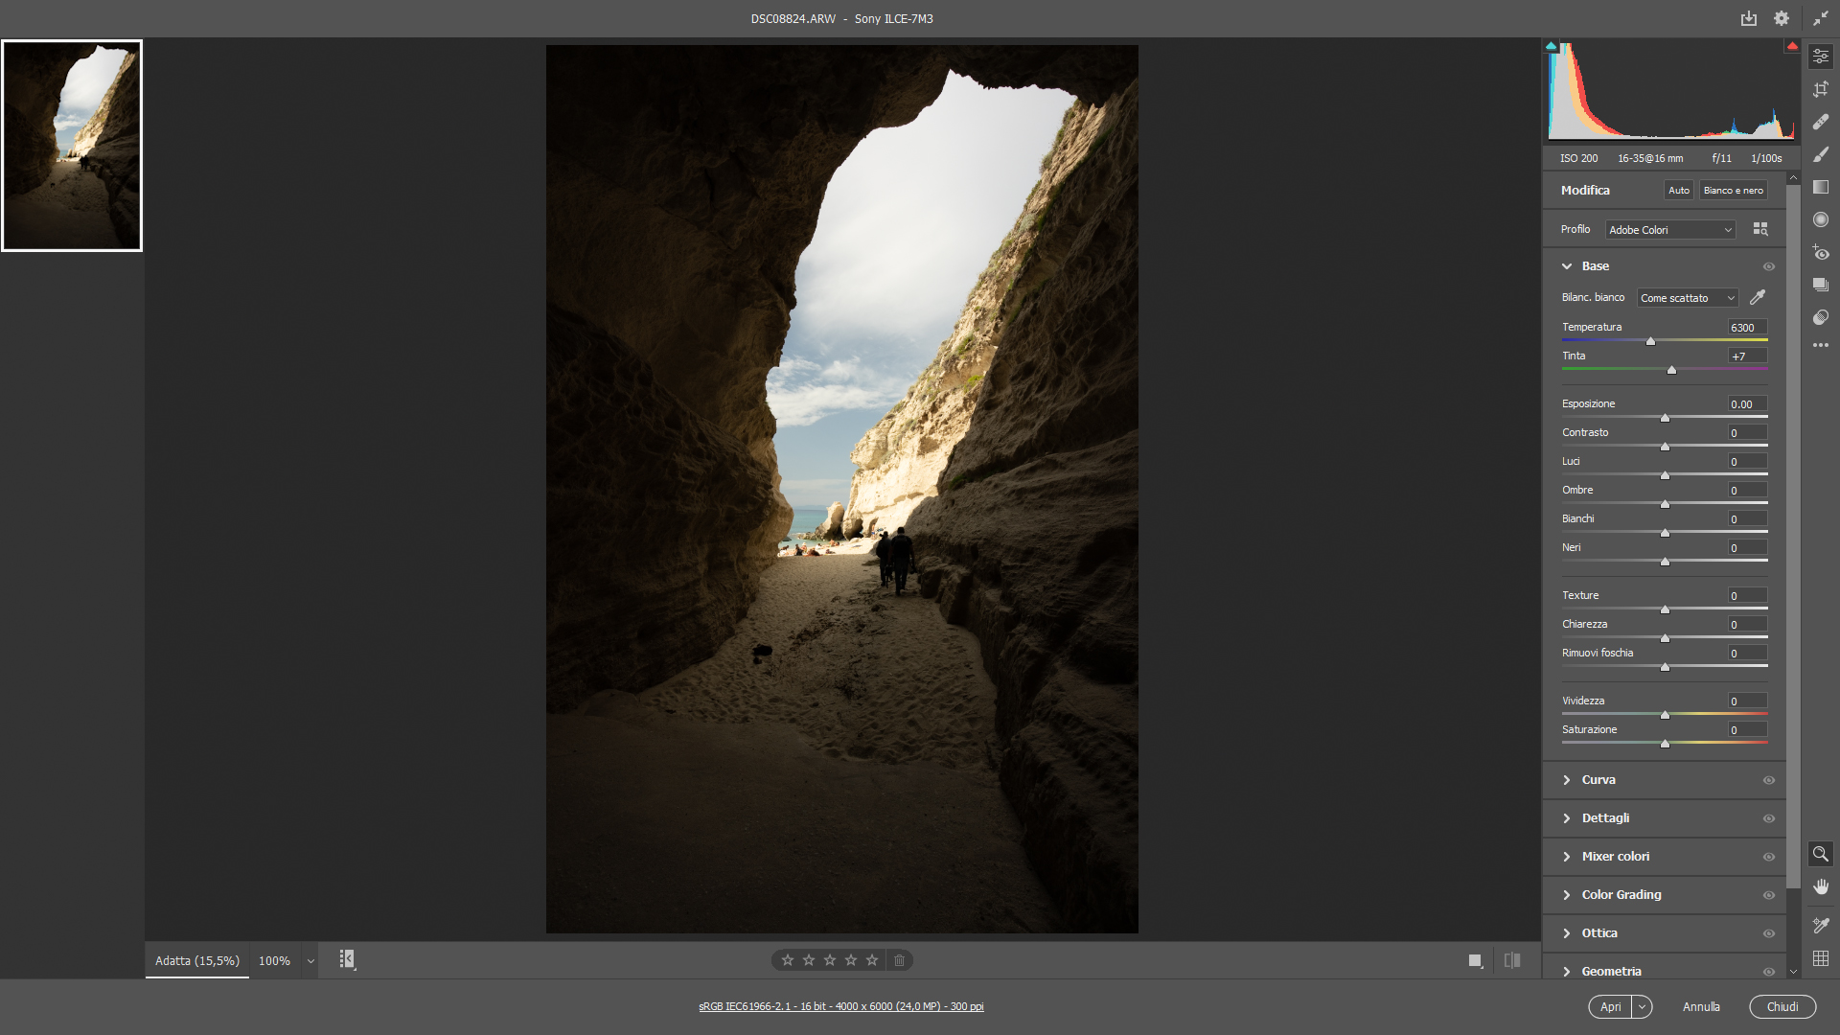This screenshot has width=1840, height=1035.
Task: Toggle visibility of Color Grading section
Action: tap(1769, 895)
